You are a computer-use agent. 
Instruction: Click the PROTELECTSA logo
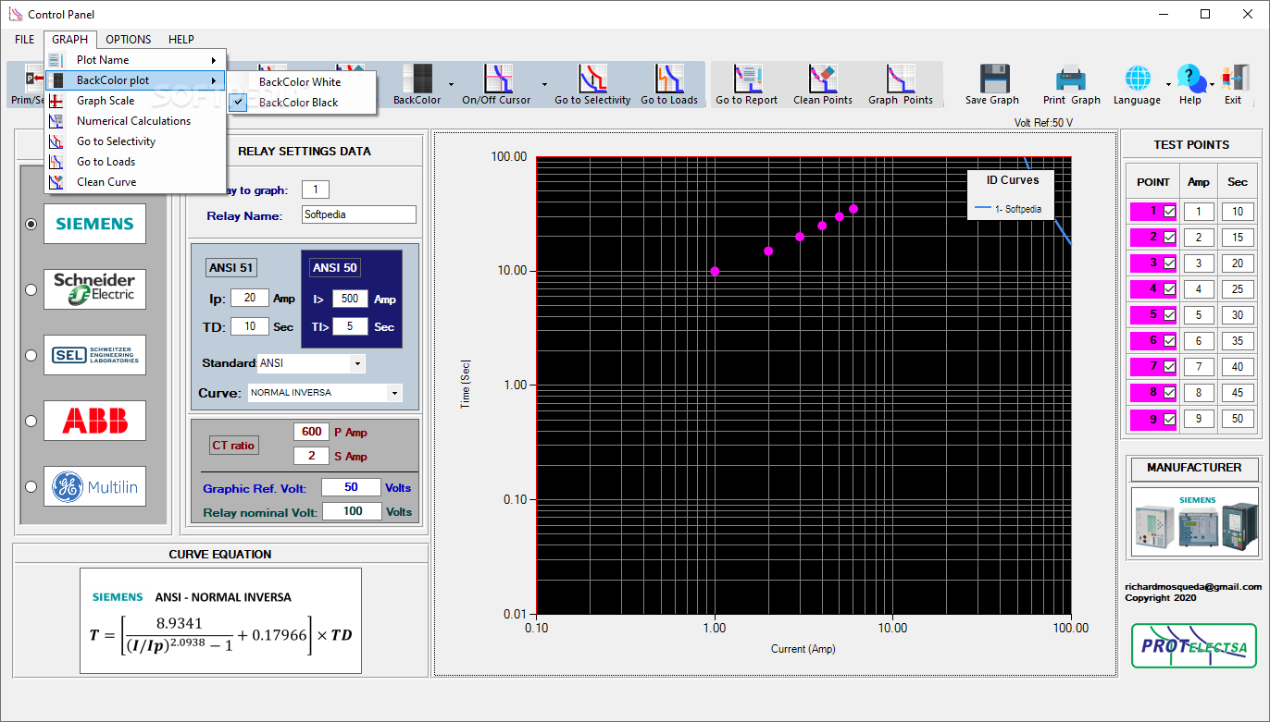[1193, 645]
